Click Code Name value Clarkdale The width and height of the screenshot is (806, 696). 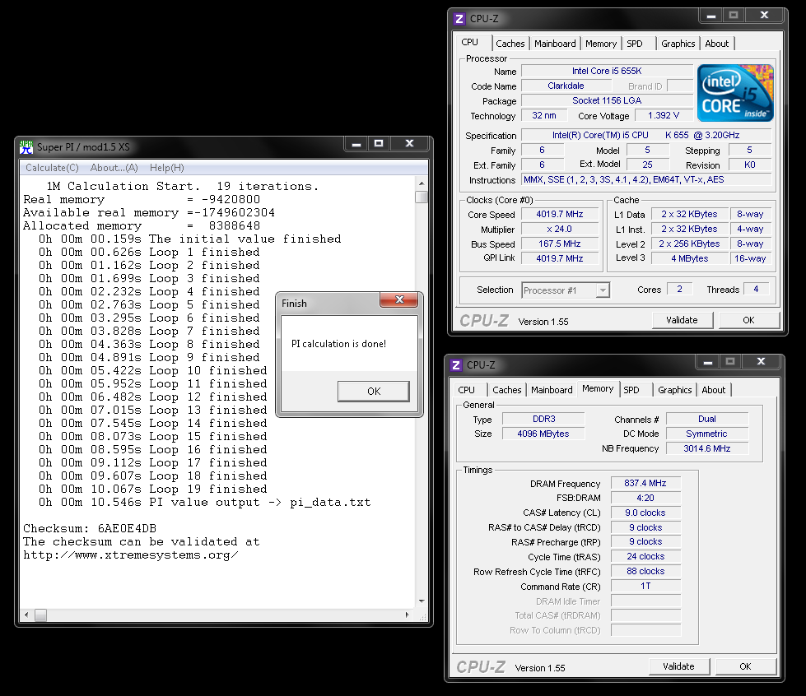point(566,86)
